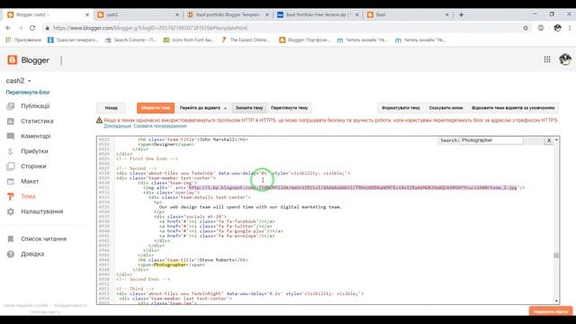Click the site lock icon in address bar
This screenshot has height=324, width=576.
coord(47,28)
